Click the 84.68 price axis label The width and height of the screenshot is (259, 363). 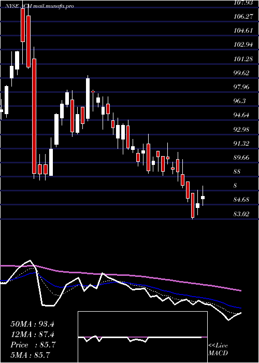[242, 200]
